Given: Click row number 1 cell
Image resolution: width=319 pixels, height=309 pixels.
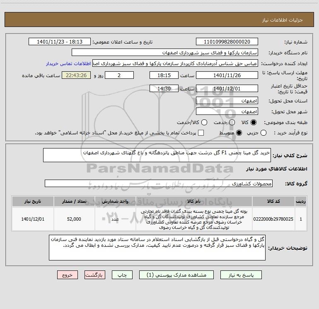Looking at the screenshot, I should pyautogui.click(x=301, y=219).
